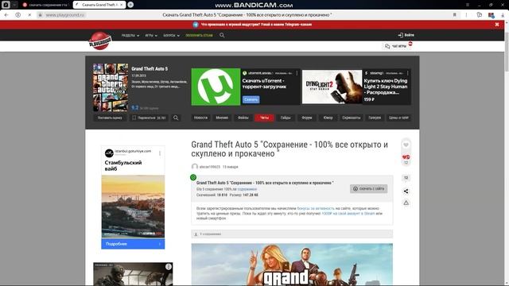509x286 pixels.
Task: Click the PlayGround red logo
Action: coord(100,41)
